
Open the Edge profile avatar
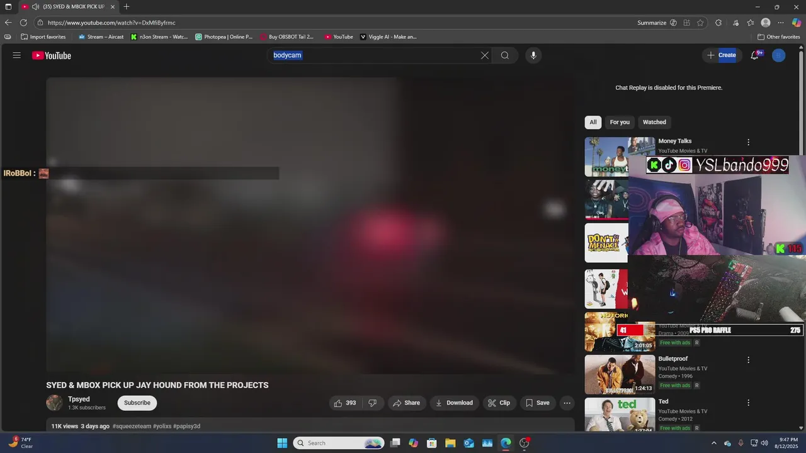coord(766,23)
